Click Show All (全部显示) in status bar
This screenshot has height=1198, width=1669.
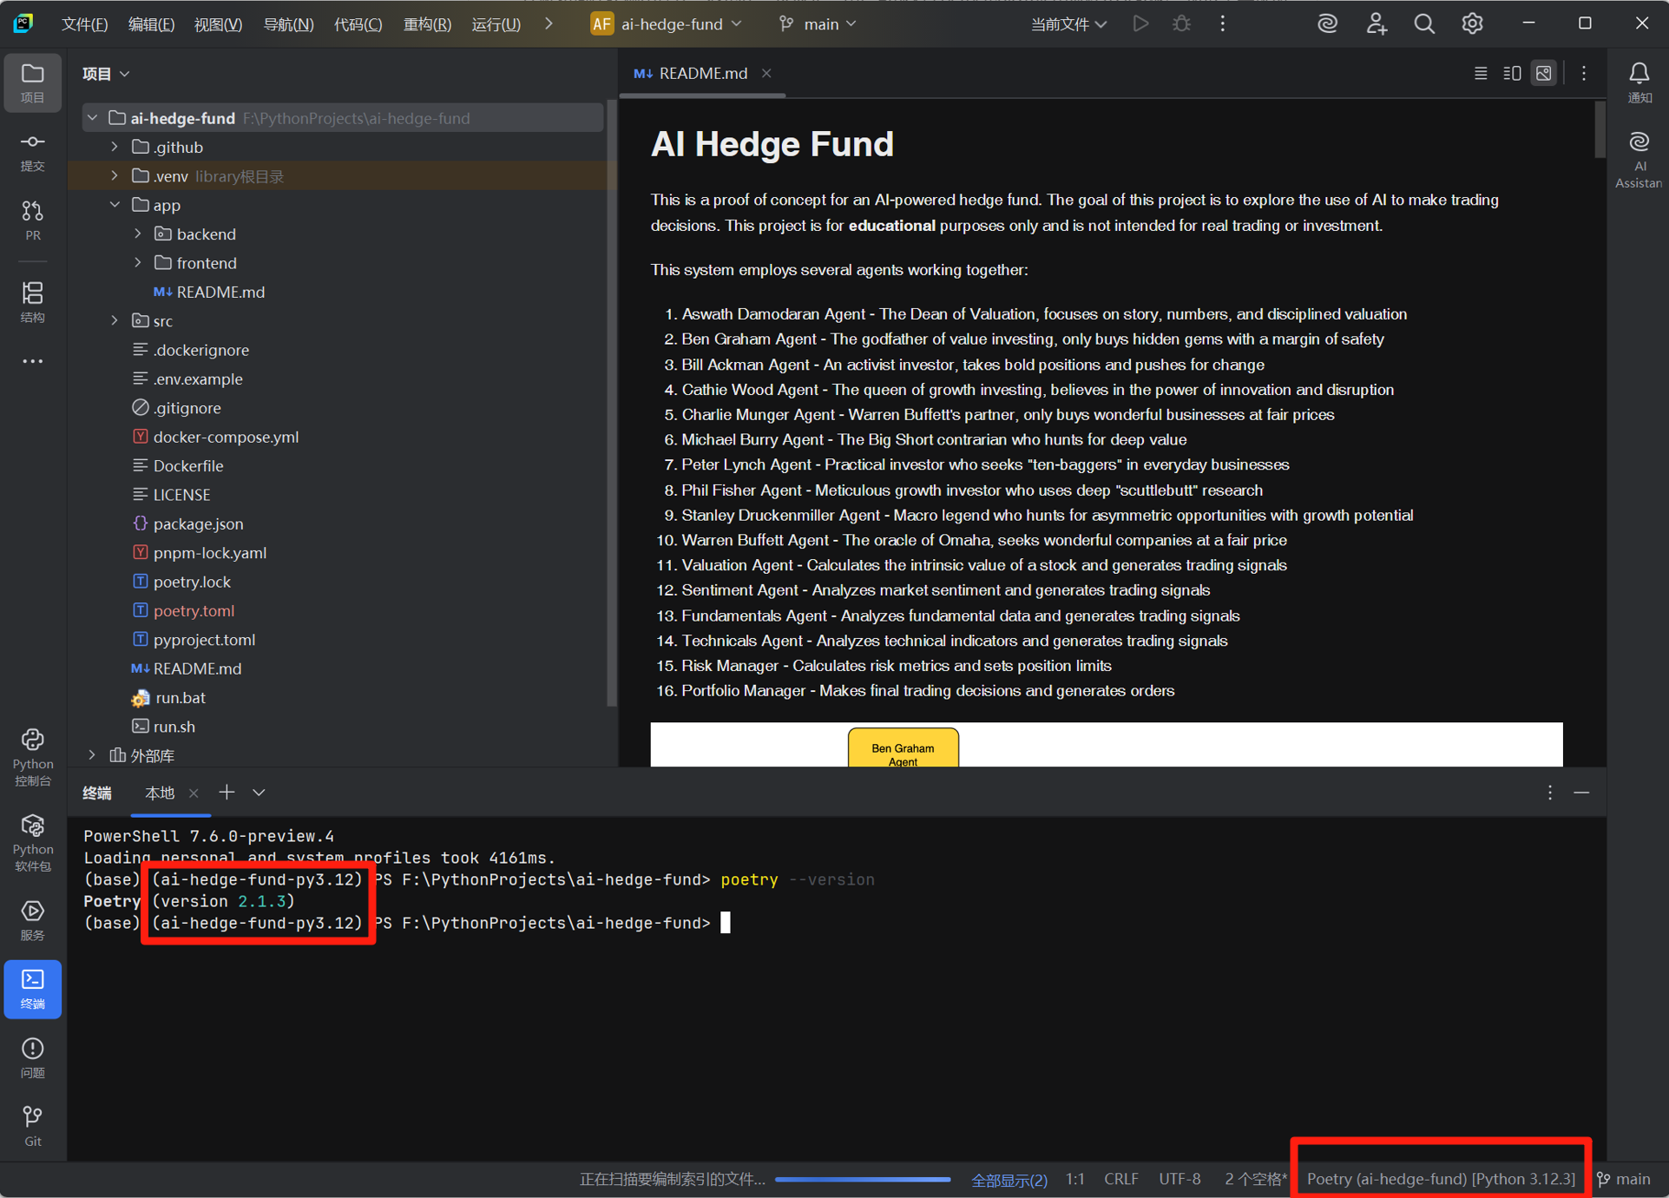(x=1009, y=1179)
